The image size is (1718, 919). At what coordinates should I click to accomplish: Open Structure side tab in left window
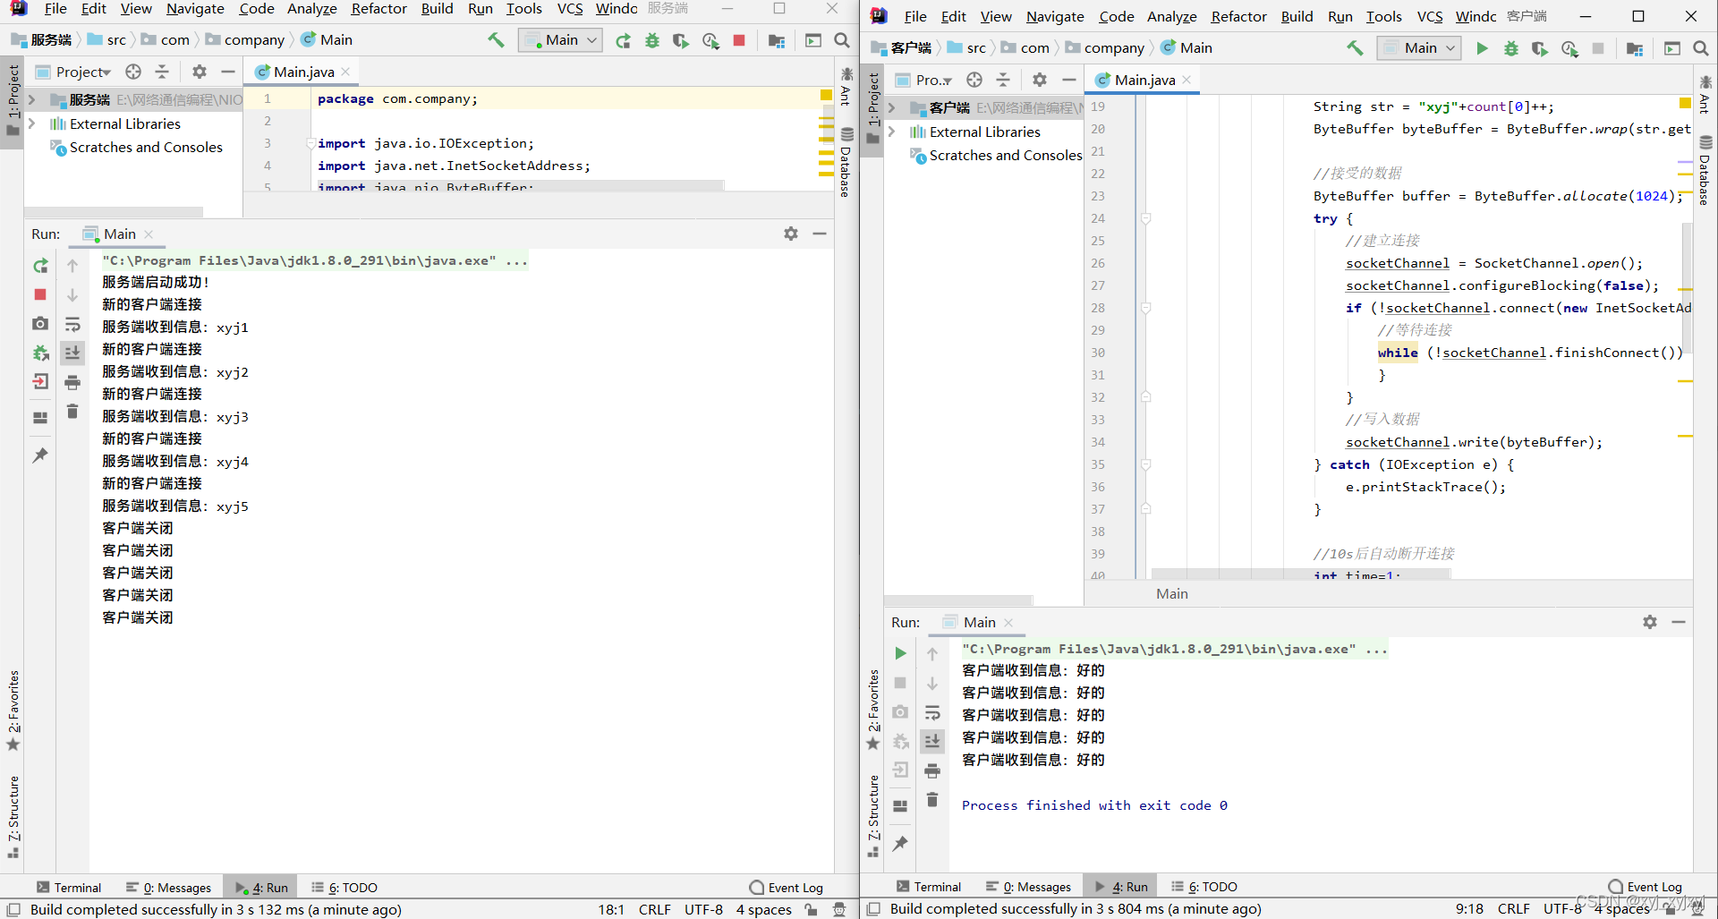[x=13, y=816]
